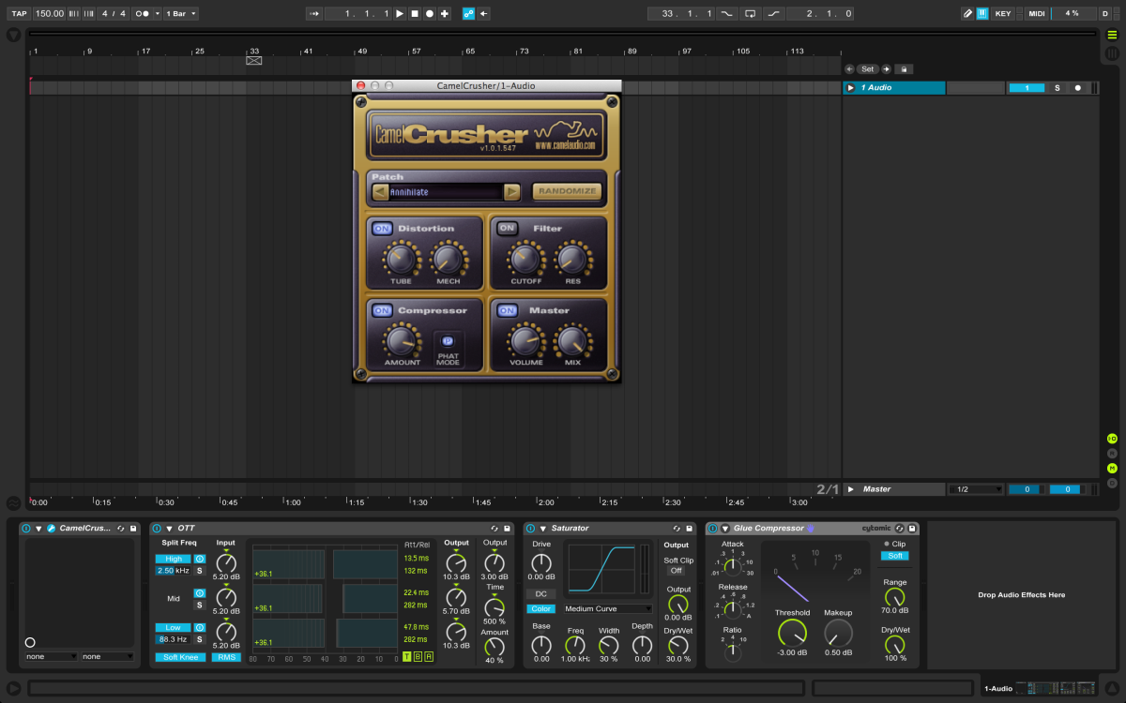Screen dimensions: 1126x703
Task: Toggle the 1 Audio track activator
Action: point(1027,88)
